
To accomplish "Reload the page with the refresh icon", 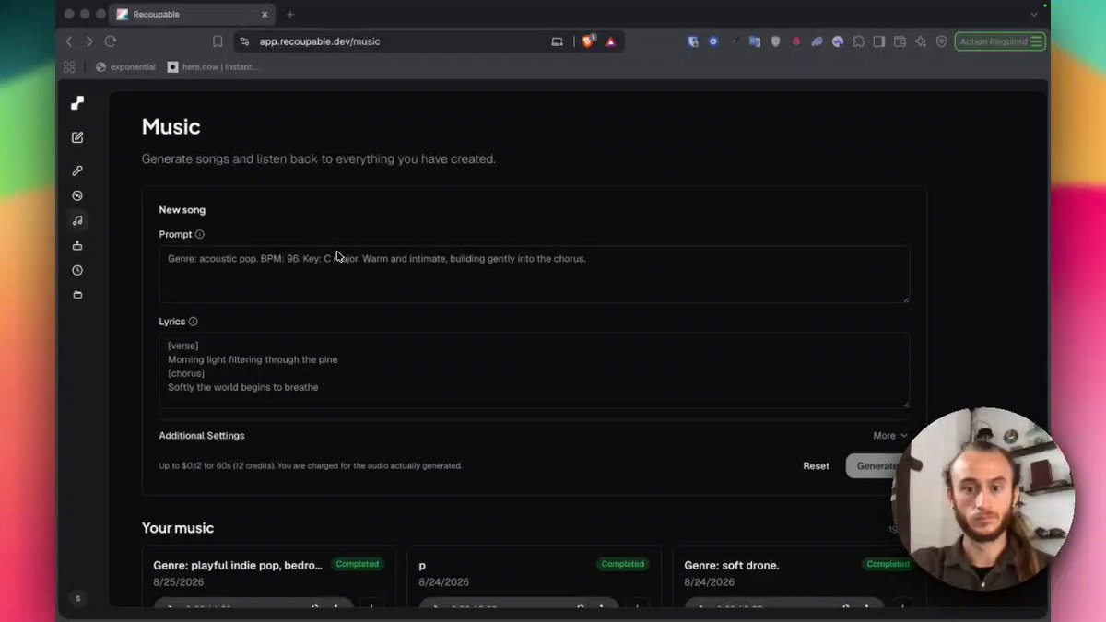I will pos(111,41).
